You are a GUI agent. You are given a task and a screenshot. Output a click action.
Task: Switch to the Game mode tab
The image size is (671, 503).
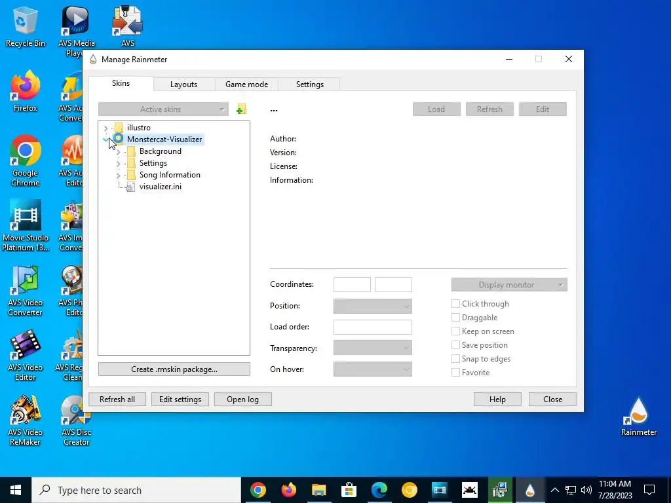pyautogui.click(x=246, y=84)
